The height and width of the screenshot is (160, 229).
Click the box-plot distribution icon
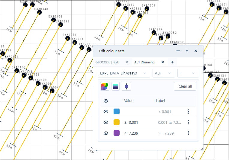tap(126, 86)
